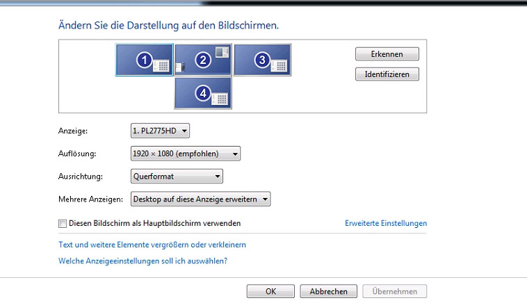Image resolution: width=527 pixels, height=305 pixels.
Task: Click the Identifizieren button
Action: point(387,74)
